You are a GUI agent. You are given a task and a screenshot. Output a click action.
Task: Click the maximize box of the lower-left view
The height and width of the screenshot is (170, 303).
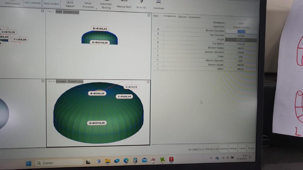coord(43,81)
